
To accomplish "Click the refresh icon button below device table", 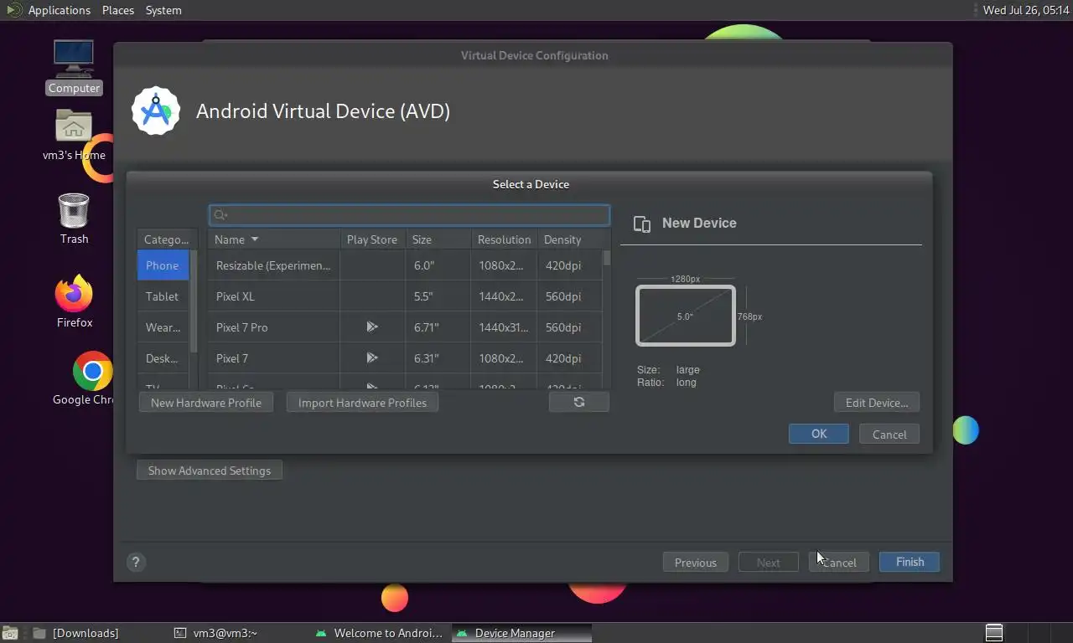I will [x=579, y=402].
